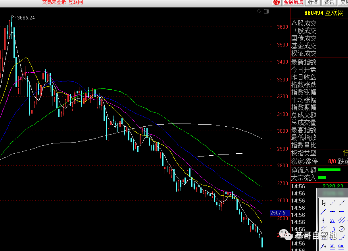
Task: Click the 今日开盘 label
Action: (304, 70)
